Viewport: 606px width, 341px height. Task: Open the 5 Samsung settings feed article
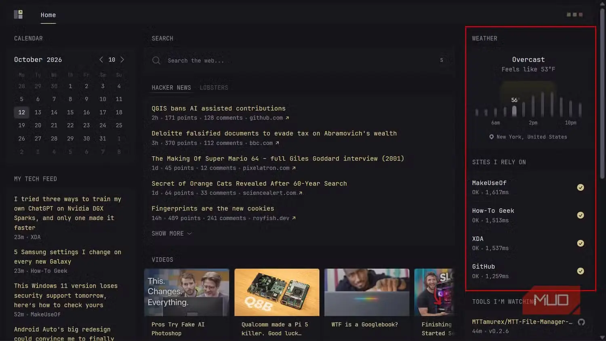tap(67, 257)
